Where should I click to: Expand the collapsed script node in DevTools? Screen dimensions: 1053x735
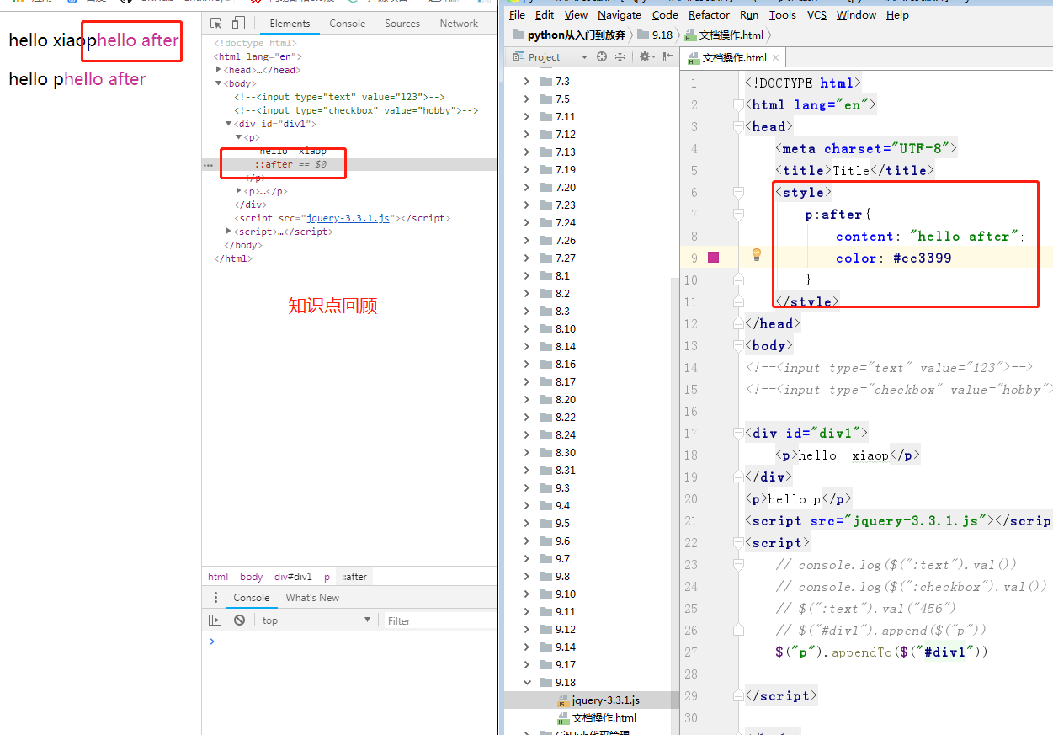click(x=229, y=232)
